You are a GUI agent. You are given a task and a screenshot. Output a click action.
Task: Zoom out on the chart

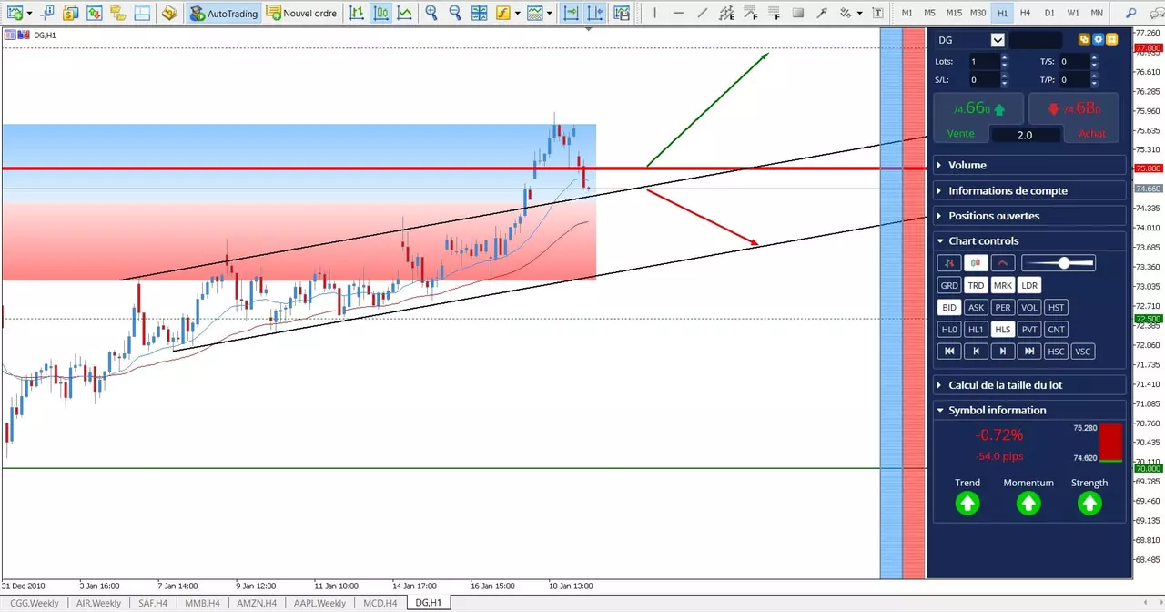click(x=455, y=13)
